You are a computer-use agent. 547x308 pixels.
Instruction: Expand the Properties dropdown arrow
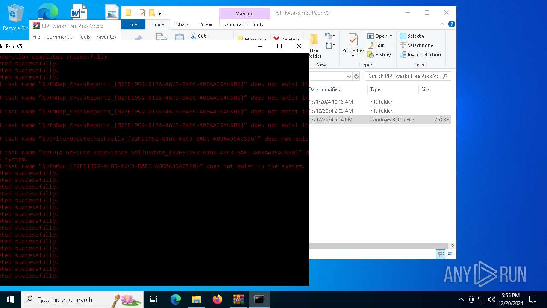click(353, 56)
